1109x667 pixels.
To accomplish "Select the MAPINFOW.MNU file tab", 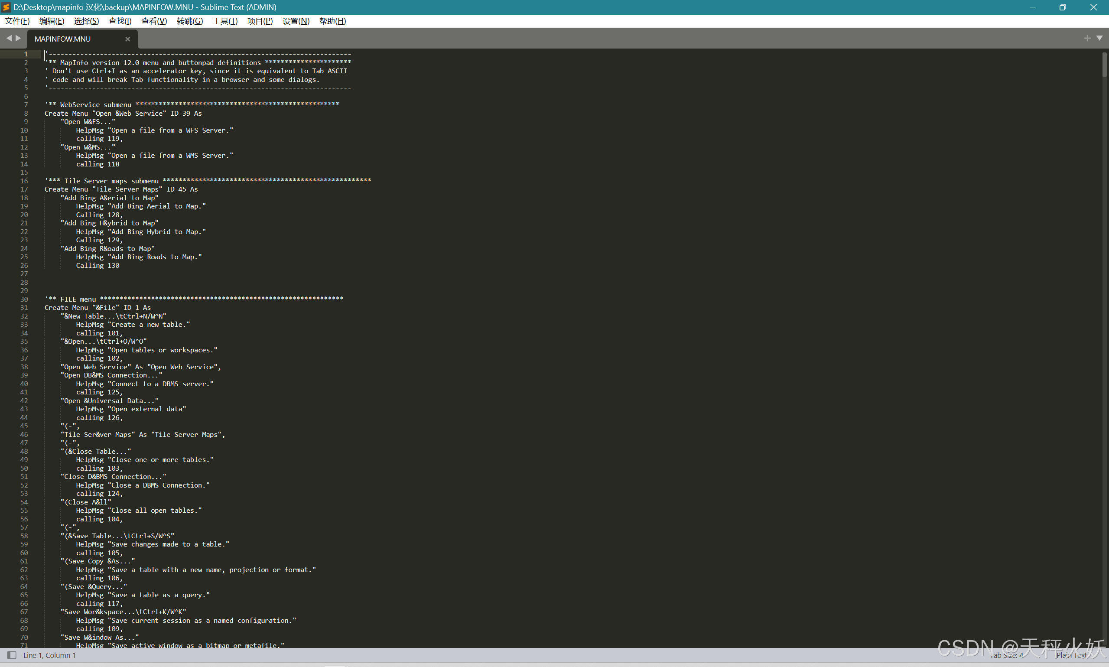I will point(62,39).
